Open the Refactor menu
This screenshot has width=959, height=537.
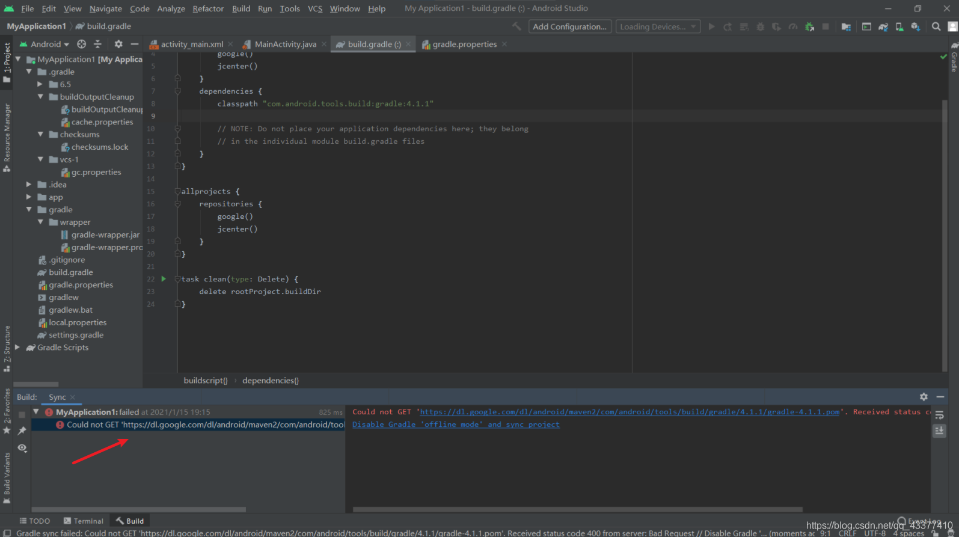click(x=208, y=8)
